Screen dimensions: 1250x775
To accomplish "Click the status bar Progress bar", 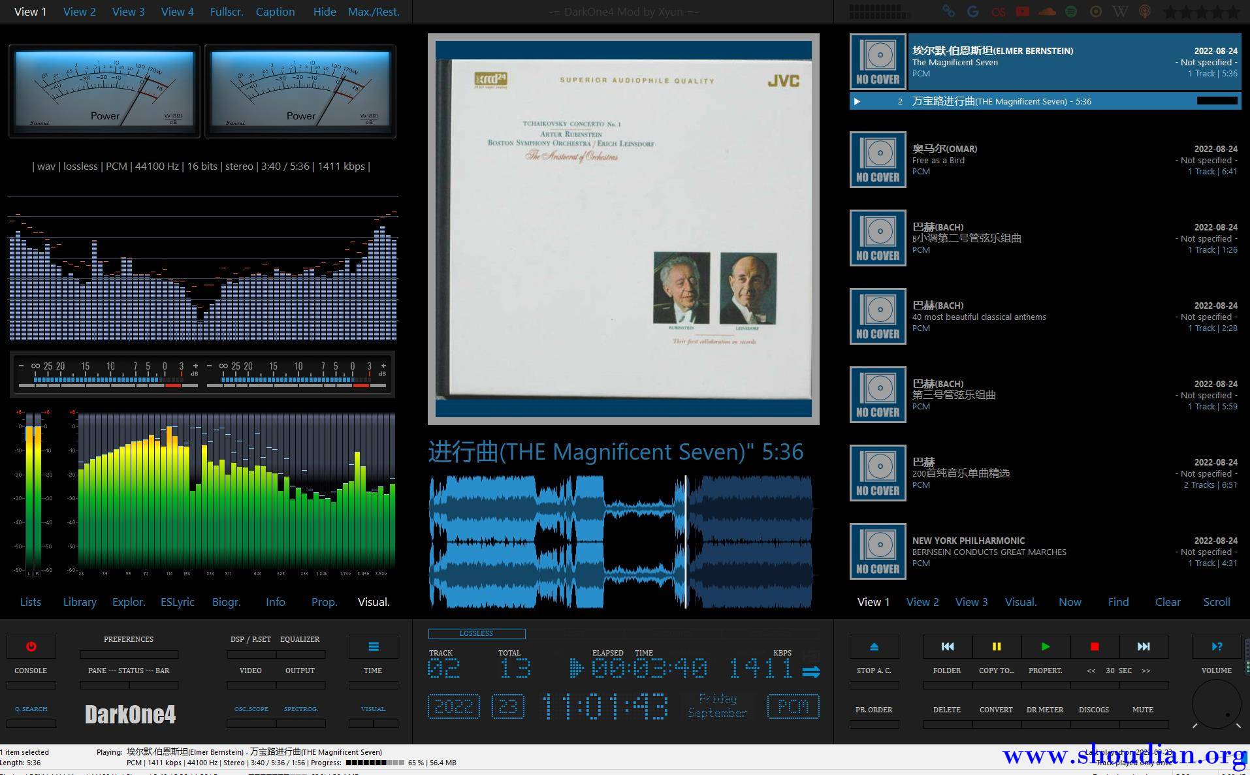I will 375,763.
